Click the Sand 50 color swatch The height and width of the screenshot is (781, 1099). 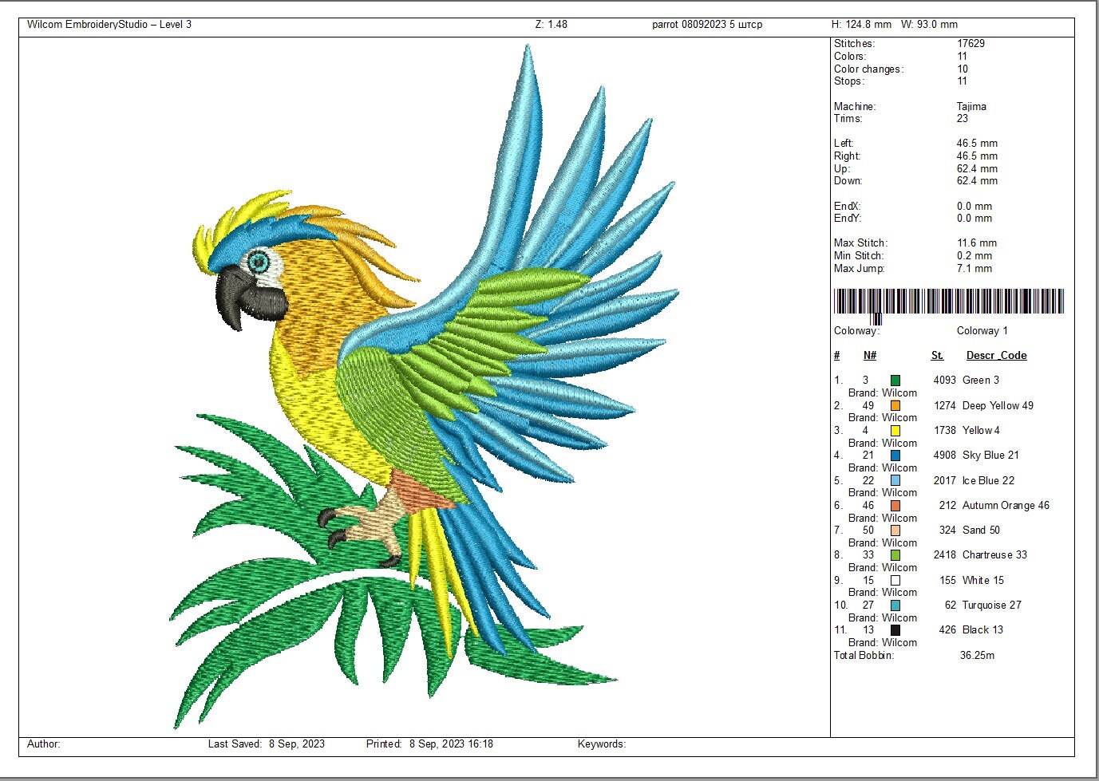point(897,530)
